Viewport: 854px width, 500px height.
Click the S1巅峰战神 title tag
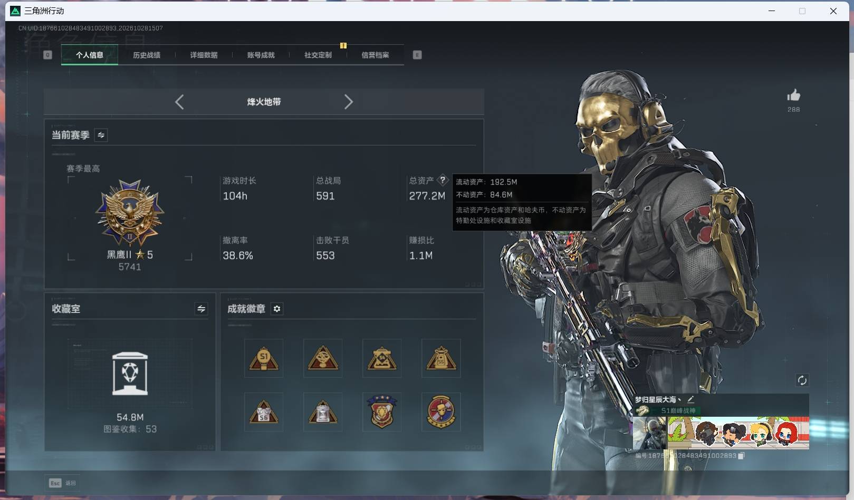[678, 410]
